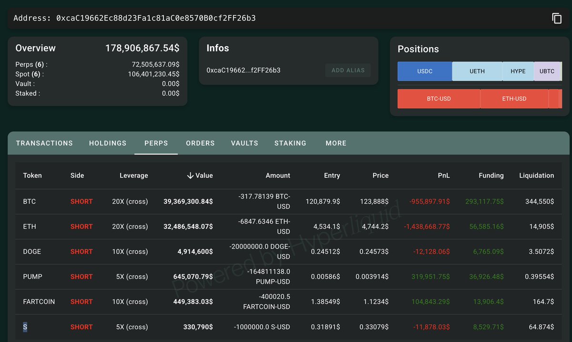Open the Transactions tab

pyautogui.click(x=44, y=143)
